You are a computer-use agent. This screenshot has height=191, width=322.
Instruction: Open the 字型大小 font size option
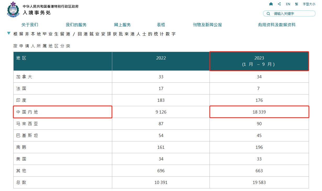[x=309, y=4]
